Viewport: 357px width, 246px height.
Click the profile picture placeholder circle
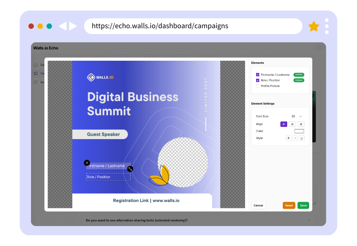[x=183, y=162]
